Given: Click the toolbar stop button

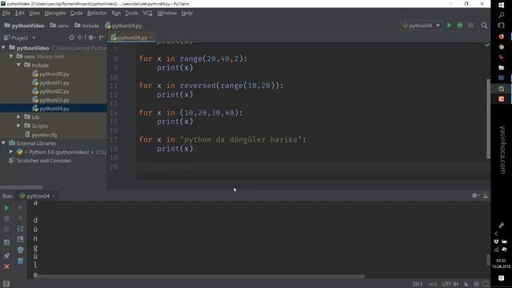Looking at the screenshot, I should coord(470,26).
